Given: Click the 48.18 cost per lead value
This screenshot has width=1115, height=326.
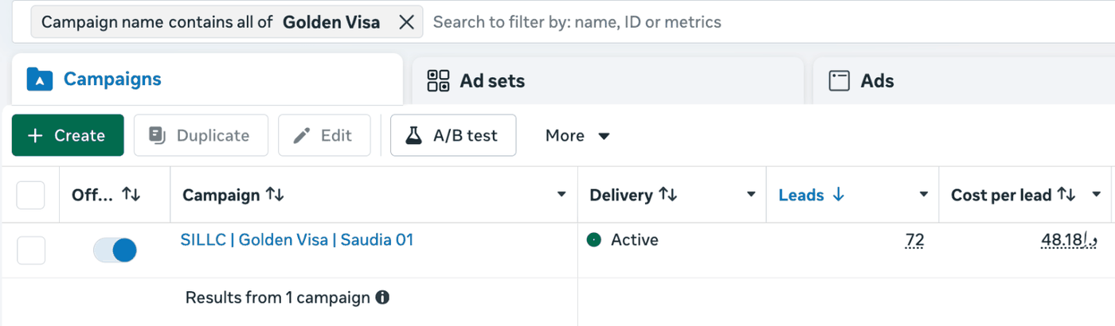Looking at the screenshot, I should pos(1070,239).
